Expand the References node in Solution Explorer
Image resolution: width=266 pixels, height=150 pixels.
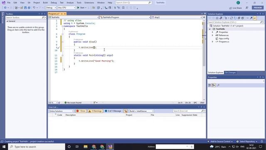[x=212, y=35]
